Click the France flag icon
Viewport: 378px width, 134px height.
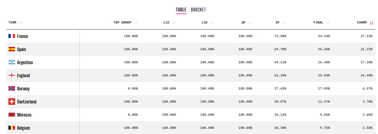point(12,36)
